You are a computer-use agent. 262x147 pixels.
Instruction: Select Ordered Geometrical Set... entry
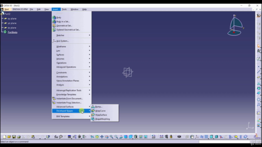pos(72,30)
